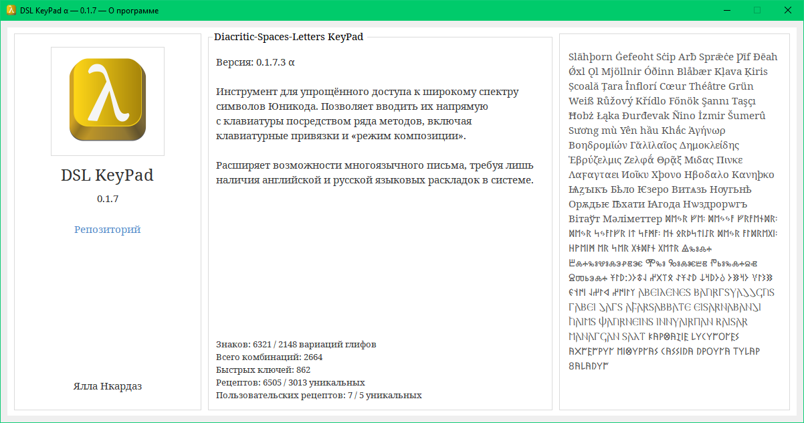Viewport: 804px width, 423px height.
Task: Click the small lambda icon in the title bar
Action: [11, 10]
